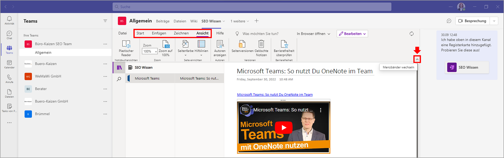Show more apps with ellipsis in rail
Viewport: 504px width, 158px height.
point(9,123)
